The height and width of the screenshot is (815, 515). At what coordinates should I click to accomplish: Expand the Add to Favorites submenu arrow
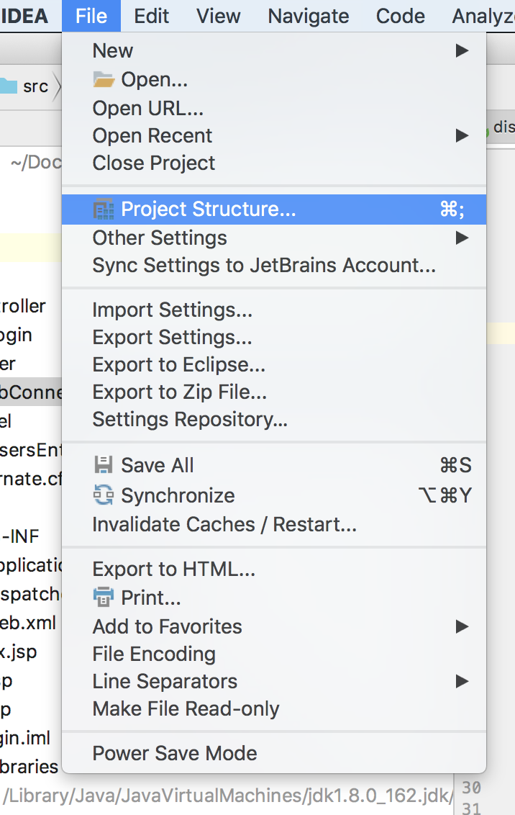(x=462, y=626)
